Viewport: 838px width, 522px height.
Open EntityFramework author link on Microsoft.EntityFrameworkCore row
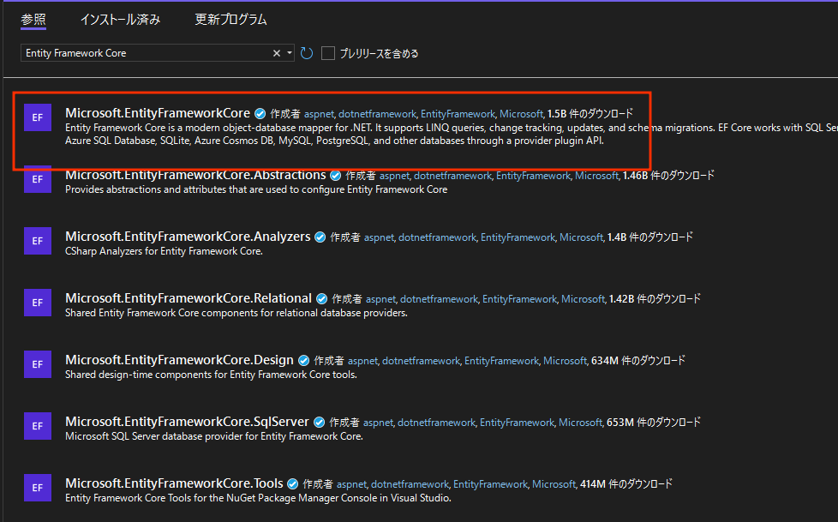click(458, 114)
